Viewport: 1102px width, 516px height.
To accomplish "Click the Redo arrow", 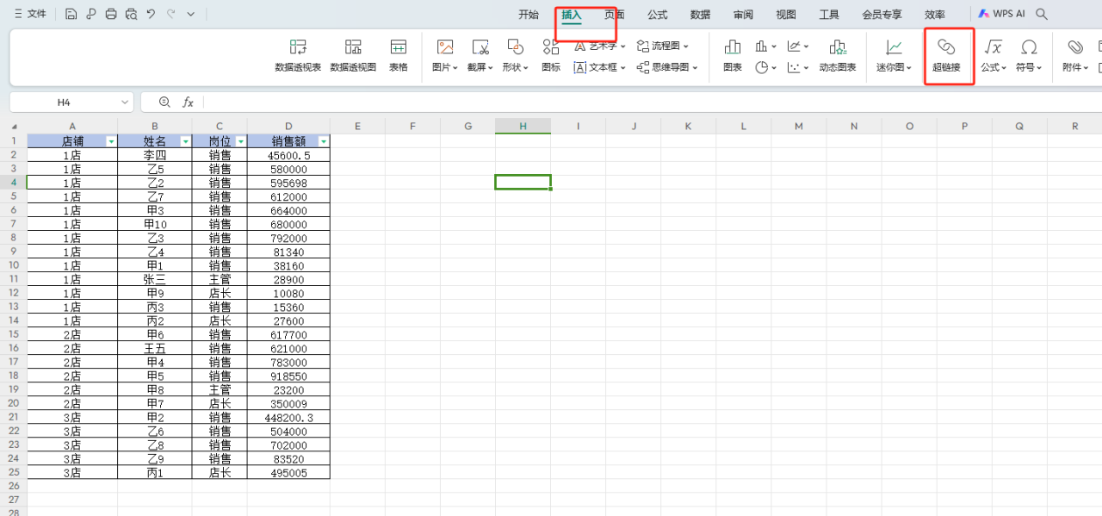I will coord(170,14).
